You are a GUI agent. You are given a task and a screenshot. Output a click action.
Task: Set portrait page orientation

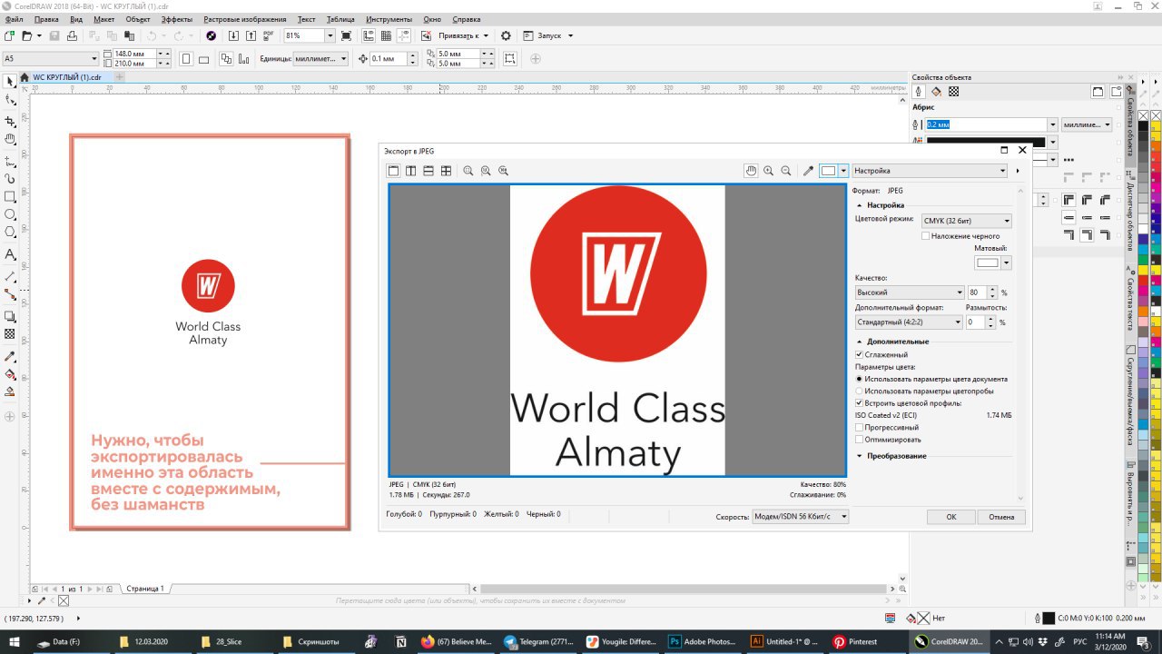pos(186,59)
